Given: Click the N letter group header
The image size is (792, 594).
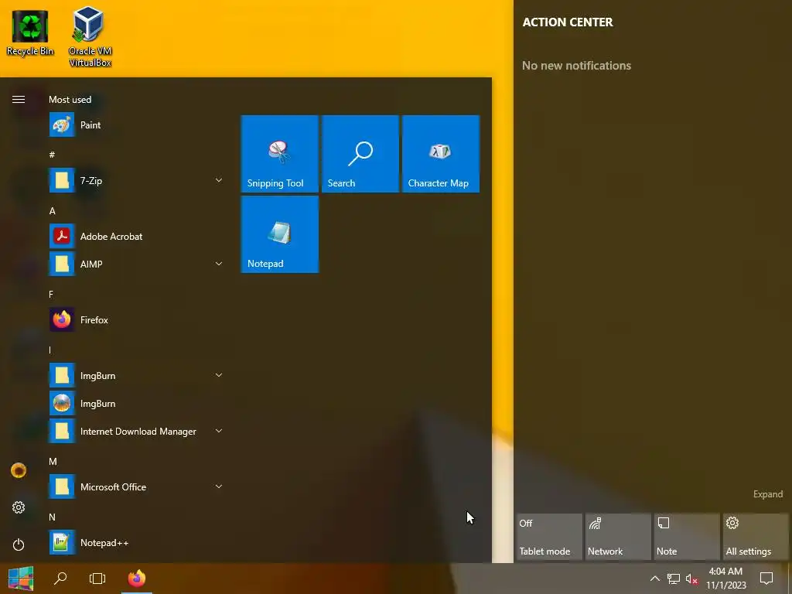Looking at the screenshot, I should (x=52, y=517).
